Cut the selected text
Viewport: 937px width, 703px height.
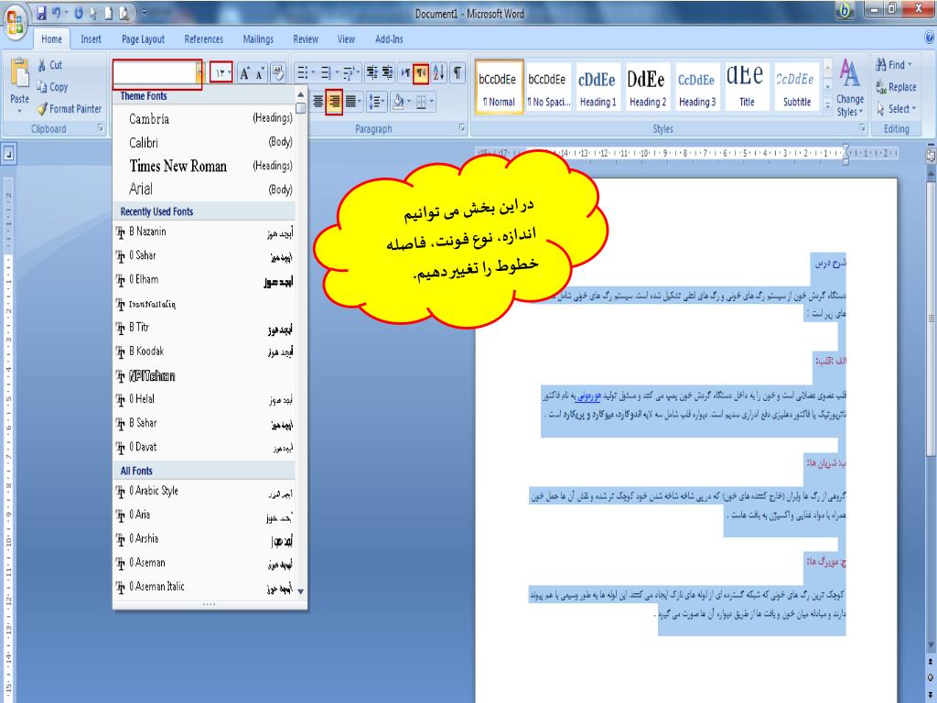tap(49, 65)
